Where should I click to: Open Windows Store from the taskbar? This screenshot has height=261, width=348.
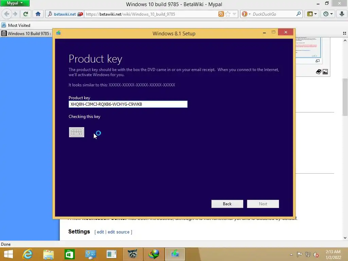69,254
